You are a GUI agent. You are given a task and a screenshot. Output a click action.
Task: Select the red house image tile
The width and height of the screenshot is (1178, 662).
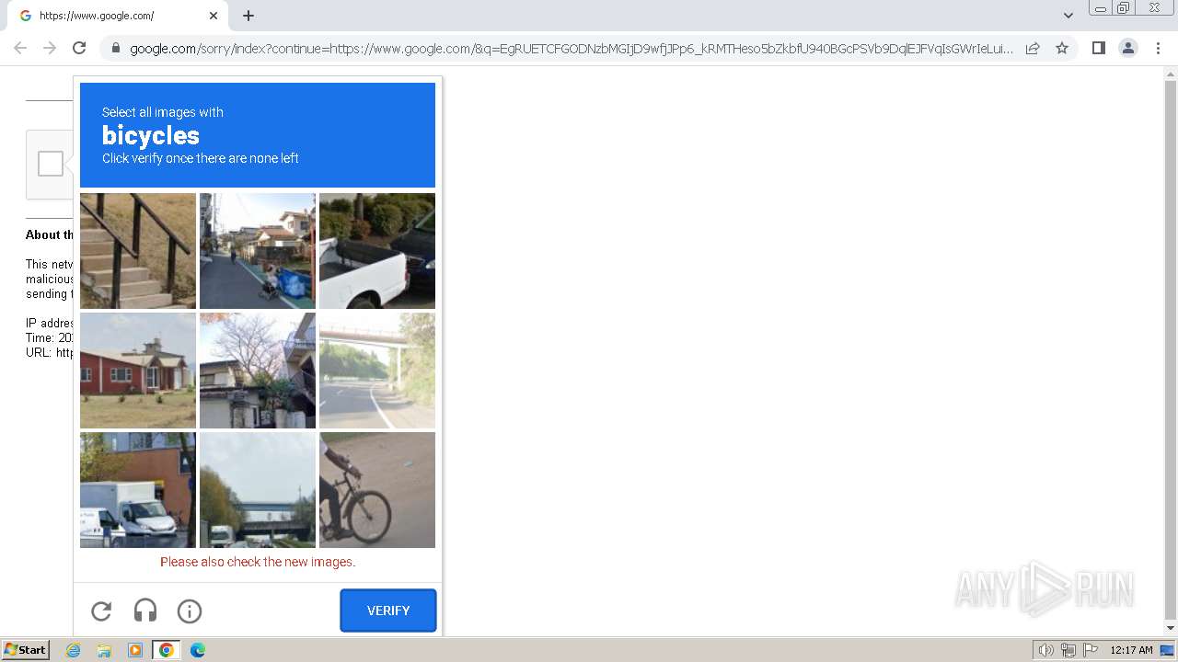coord(138,371)
